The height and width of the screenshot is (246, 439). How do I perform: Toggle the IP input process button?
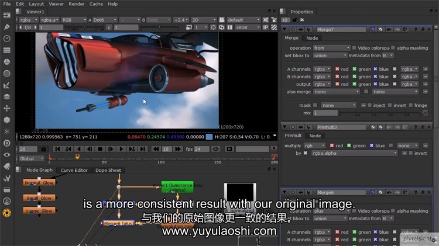pos(265,27)
